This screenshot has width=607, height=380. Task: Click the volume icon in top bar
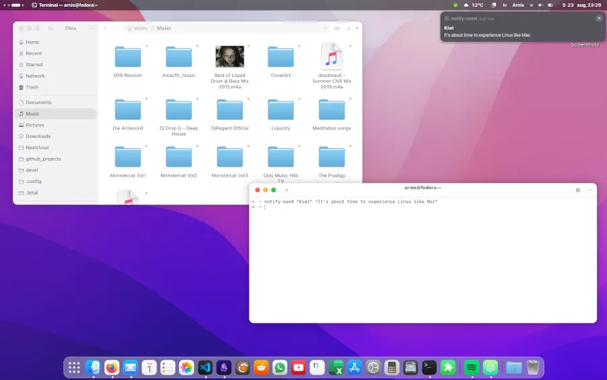(x=542, y=5)
